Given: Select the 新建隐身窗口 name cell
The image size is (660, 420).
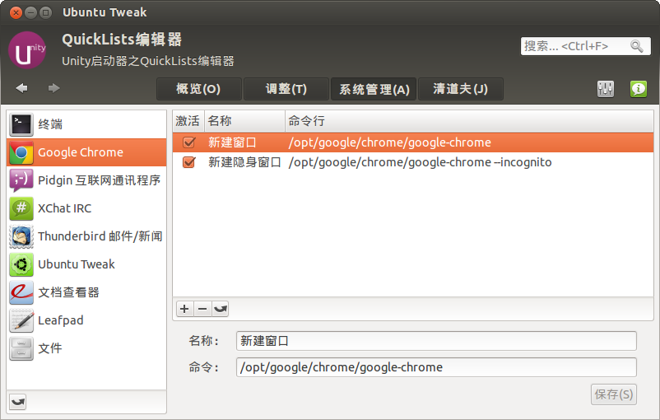Looking at the screenshot, I should tap(244, 162).
